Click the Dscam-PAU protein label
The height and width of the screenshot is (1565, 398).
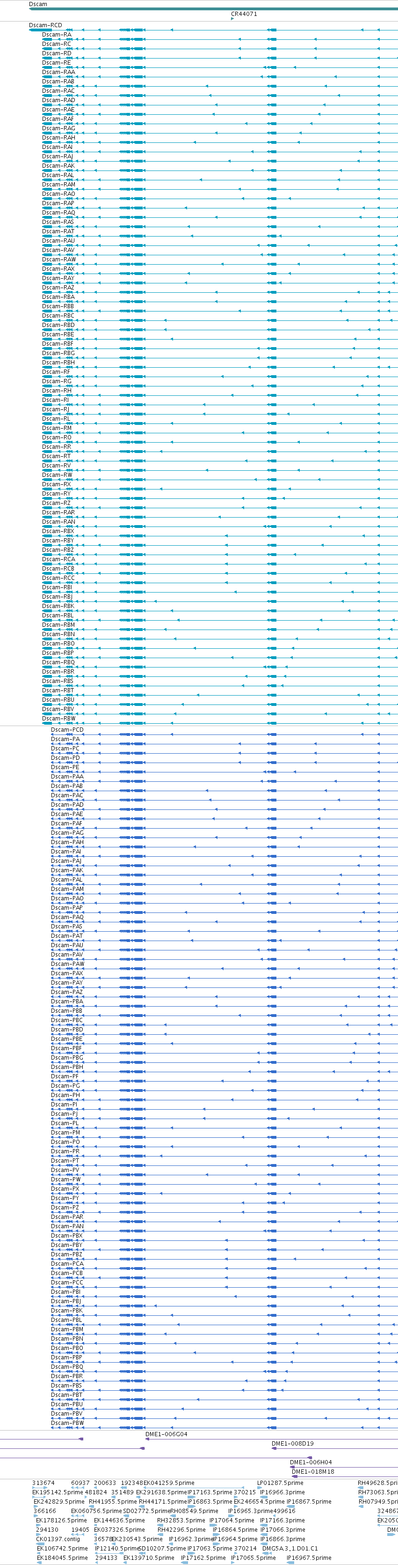[67, 945]
